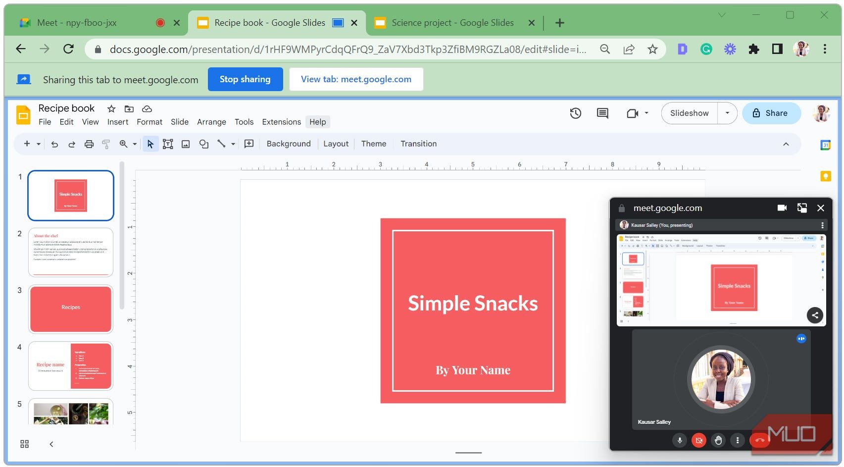Screen dimensions: 844x467
Task: Click View tab: meet.google.com link
Action: pyautogui.click(x=356, y=79)
